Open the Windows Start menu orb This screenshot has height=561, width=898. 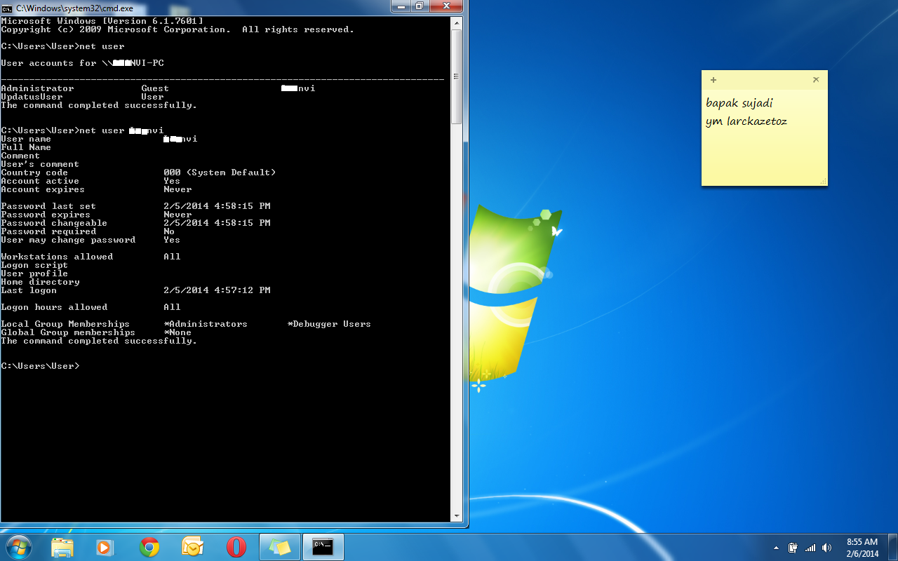18,547
